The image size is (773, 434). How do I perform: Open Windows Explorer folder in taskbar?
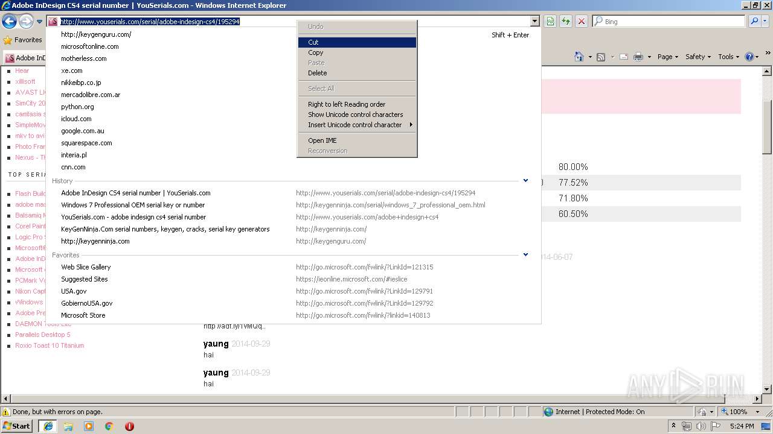pos(68,426)
